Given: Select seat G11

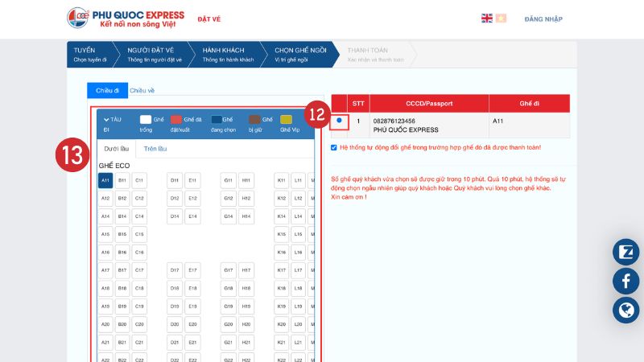Looking at the screenshot, I should pos(229,180).
